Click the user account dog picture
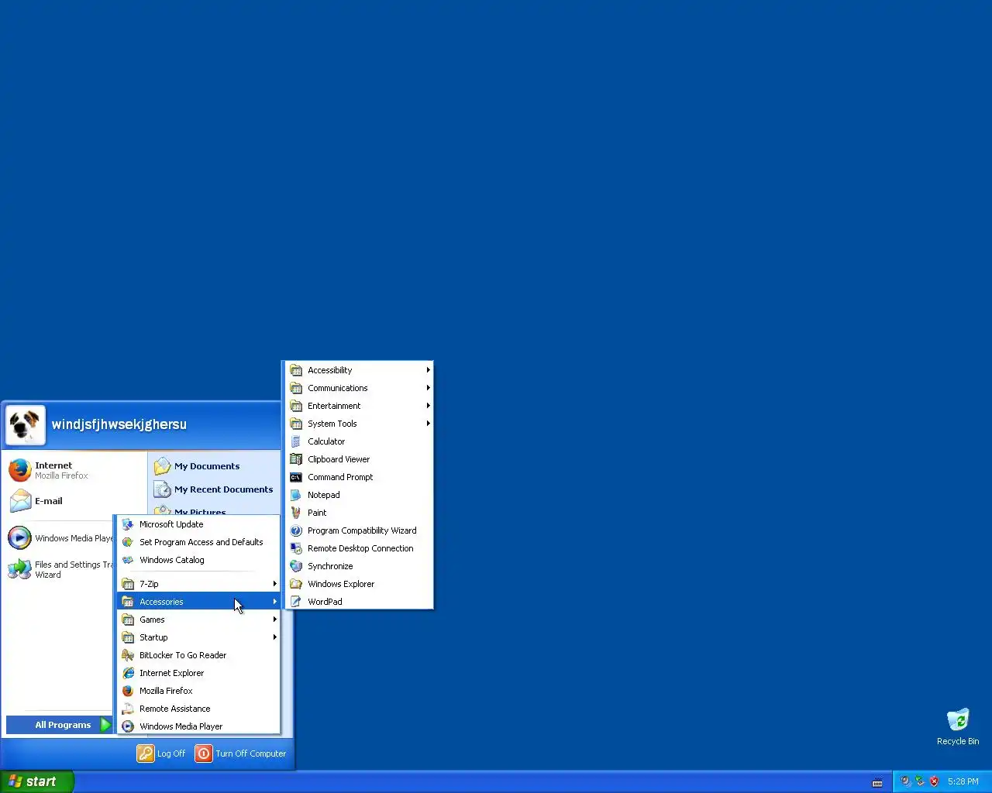The height and width of the screenshot is (793, 992). [26, 425]
